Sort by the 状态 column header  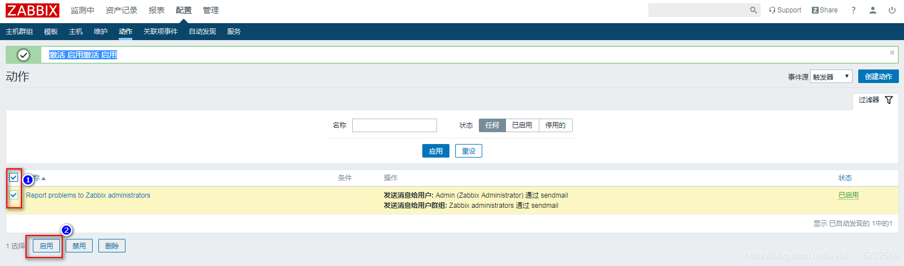(845, 178)
